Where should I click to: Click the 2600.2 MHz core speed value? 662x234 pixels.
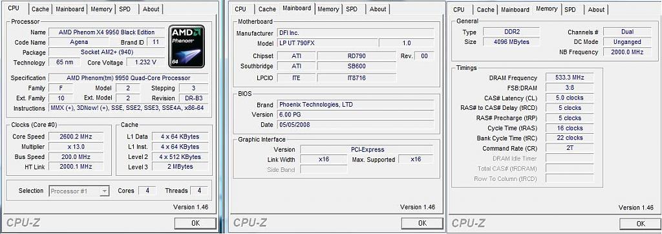[x=76, y=136]
